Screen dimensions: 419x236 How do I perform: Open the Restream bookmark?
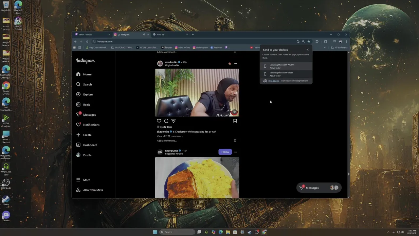(x=216, y=48)
